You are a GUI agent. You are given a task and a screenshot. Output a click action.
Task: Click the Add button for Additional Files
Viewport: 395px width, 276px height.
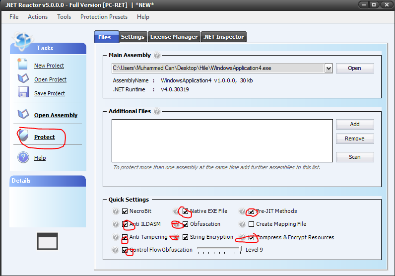point(355,124)
